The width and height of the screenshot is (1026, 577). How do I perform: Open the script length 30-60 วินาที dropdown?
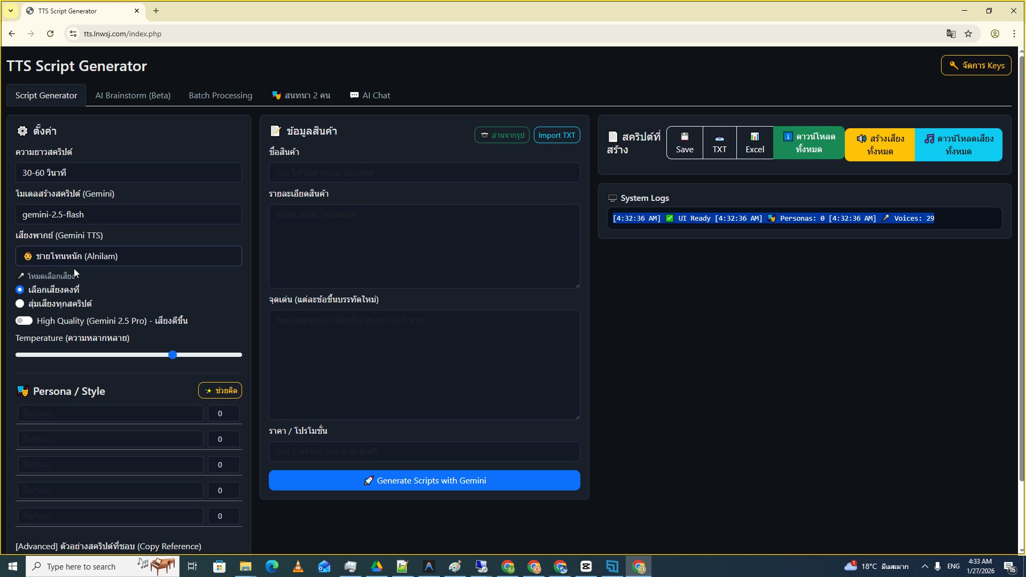coord(128,172)
